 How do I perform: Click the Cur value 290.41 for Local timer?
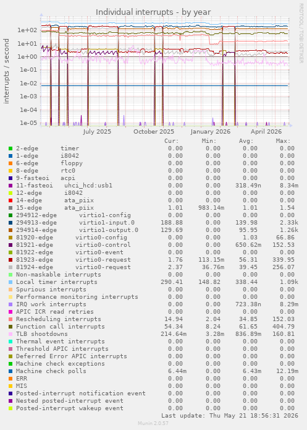[x=172, y=282]
